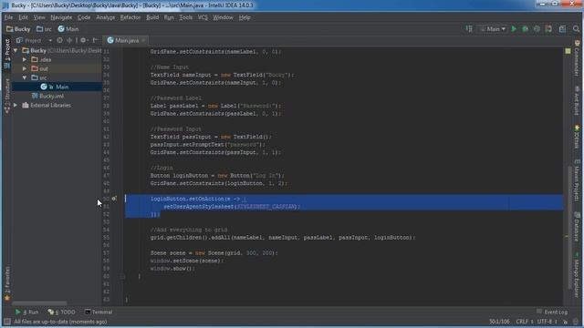Click the editor vertical scrollbar
Viewport: 584px width, 328px height.
pyautogui.click(x=568, y=227)
